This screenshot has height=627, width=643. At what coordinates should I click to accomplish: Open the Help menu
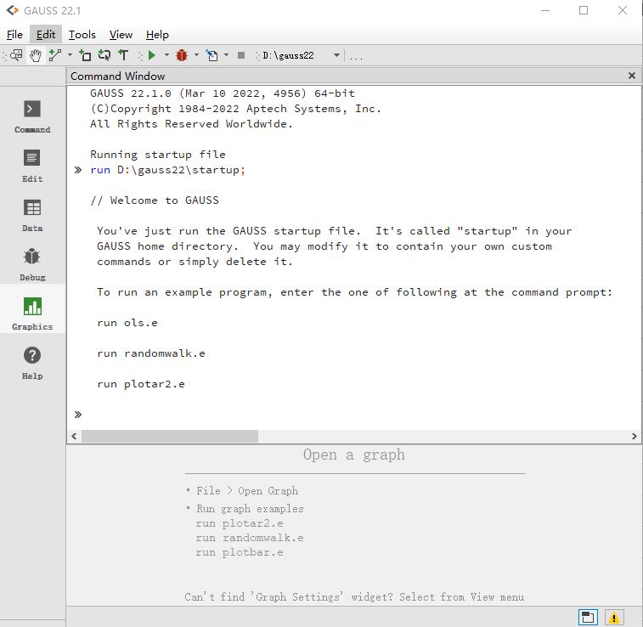pyautogui.click(x=157, y=35)
